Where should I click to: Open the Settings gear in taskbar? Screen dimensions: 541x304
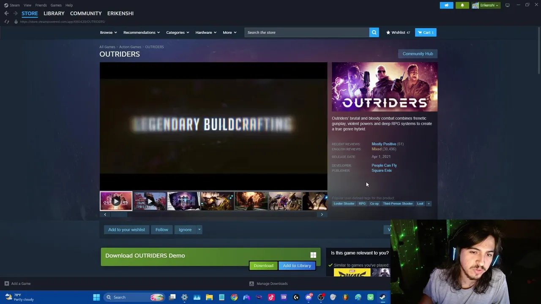(184, 297)
